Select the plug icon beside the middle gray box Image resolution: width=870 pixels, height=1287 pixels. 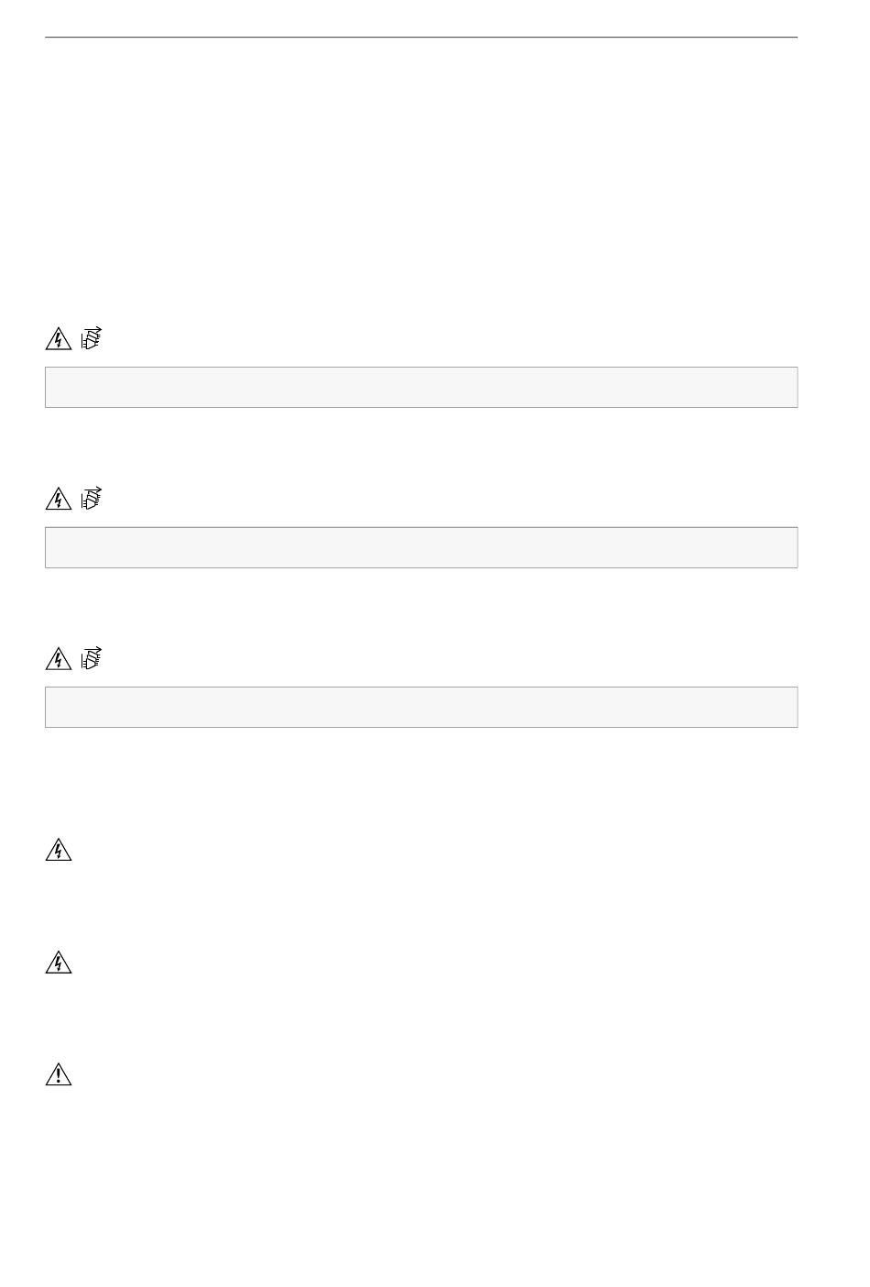(x=92, y=499)
